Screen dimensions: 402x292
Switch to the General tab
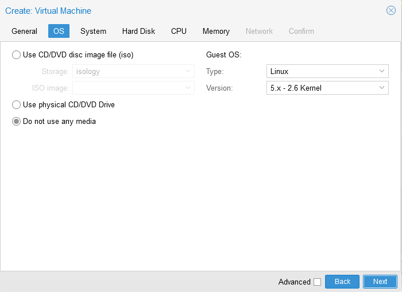tap(24, 31)
